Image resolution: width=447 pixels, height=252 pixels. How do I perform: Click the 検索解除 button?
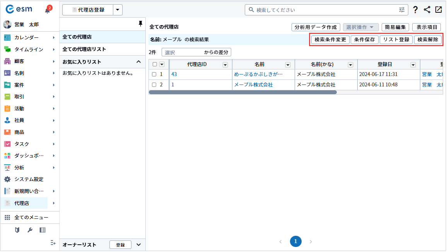click(x=428, y=39)
